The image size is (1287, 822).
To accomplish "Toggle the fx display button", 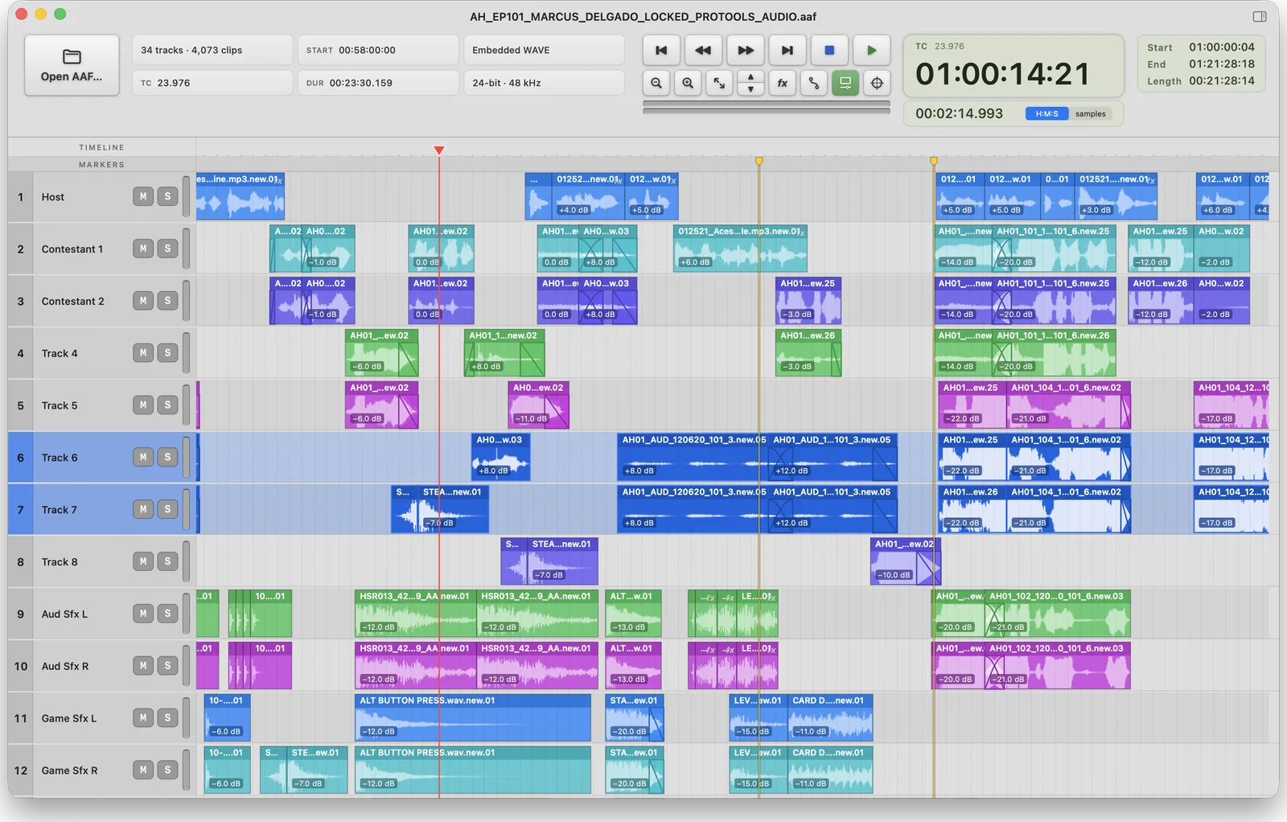I will click(783, 83).
